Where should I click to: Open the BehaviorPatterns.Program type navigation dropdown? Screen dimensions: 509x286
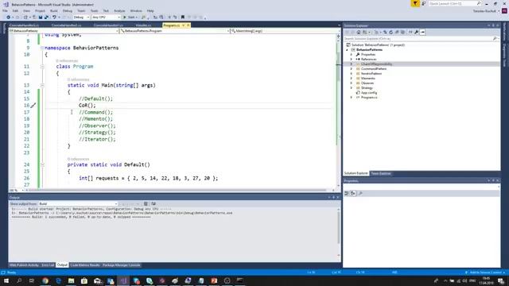pos(175,31)
